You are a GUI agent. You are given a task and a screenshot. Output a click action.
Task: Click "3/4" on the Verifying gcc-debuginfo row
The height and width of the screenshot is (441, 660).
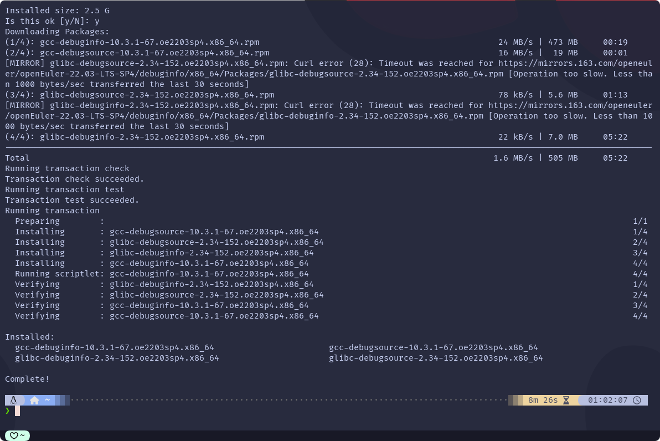[640, 305]
